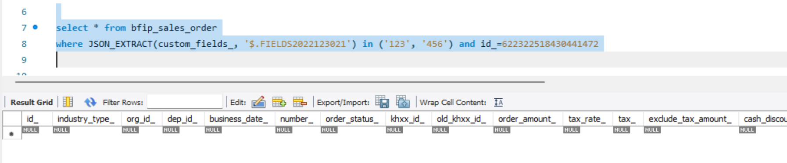This screenshot has height=163, width=787.
Task: Export recordset to external file
Action: point(382,102)
